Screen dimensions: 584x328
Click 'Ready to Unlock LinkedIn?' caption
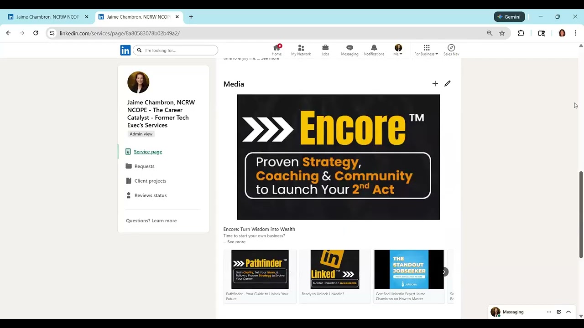[323, 294]
